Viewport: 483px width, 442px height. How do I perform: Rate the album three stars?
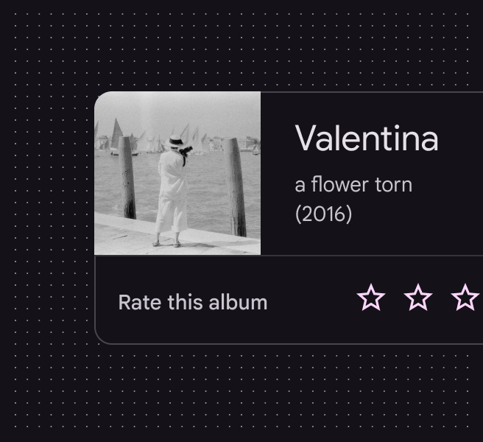(x=465, y=298)
